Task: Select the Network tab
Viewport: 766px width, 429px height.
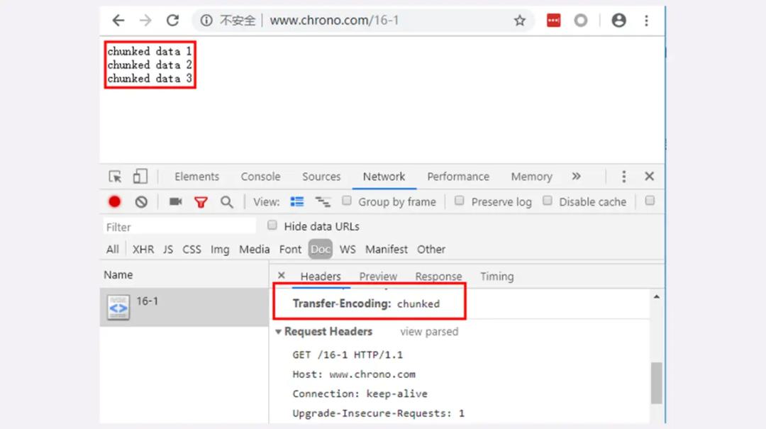Action: (384, 177)
